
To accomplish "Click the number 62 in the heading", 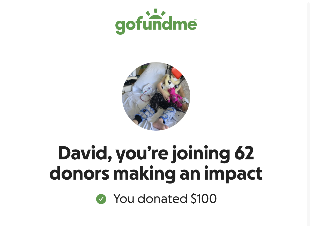I will coord(244,153).
